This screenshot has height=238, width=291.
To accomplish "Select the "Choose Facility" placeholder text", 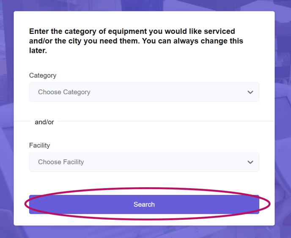I will 61,162.
